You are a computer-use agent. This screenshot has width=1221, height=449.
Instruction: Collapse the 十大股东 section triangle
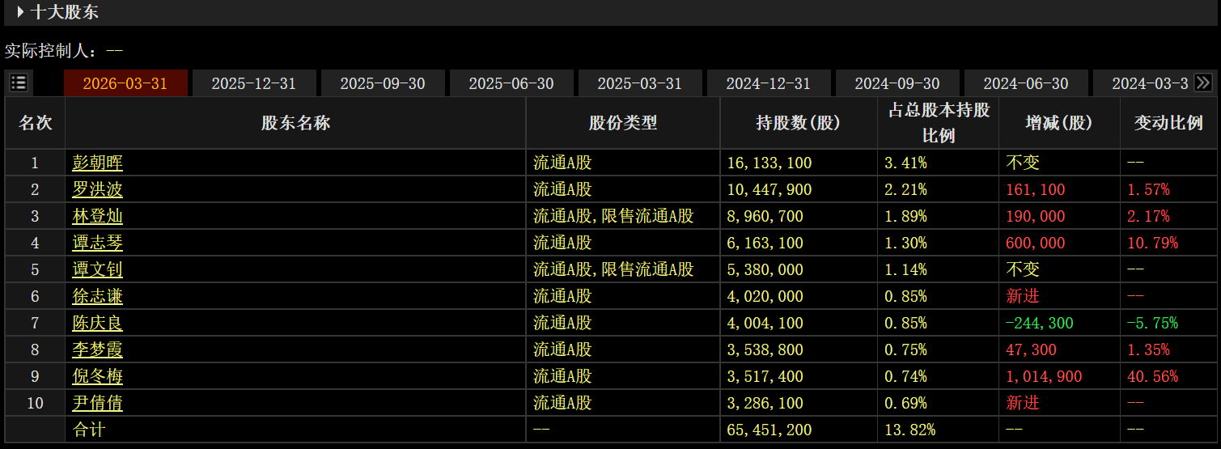20,12
